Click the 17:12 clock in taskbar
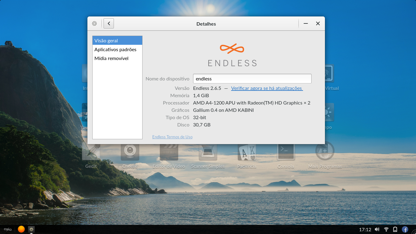Screen dimensions: 416x234 [x=365, y=229]
